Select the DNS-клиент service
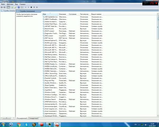The height and width of the screenshot is (127, 159). (73, 36)
